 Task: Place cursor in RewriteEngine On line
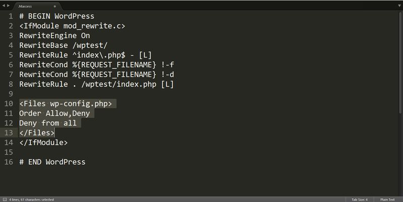[54, 35]
